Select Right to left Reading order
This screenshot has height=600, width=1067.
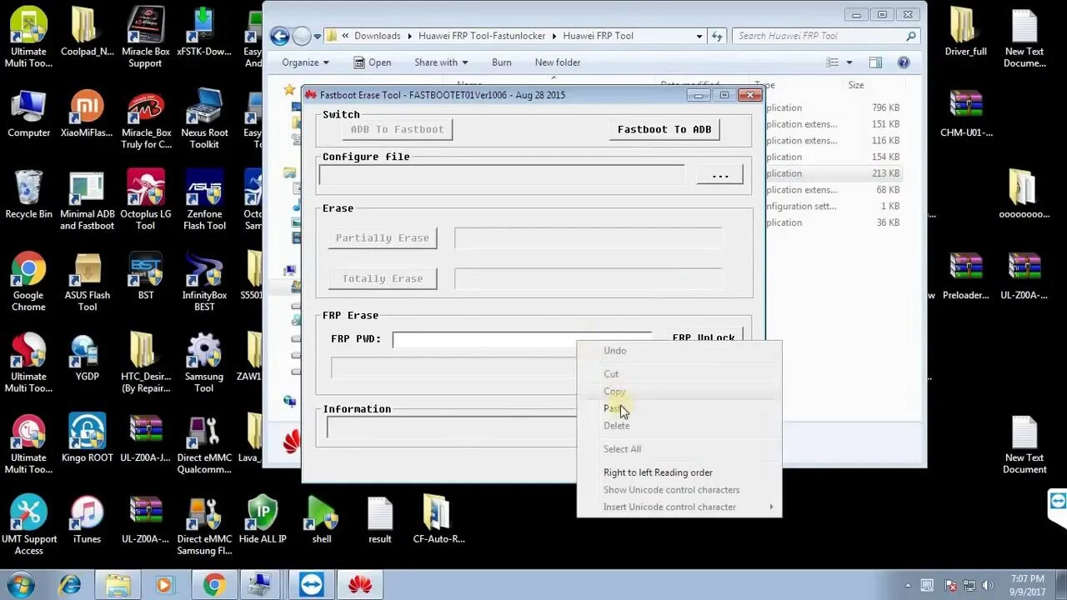(x=679, y=472)
